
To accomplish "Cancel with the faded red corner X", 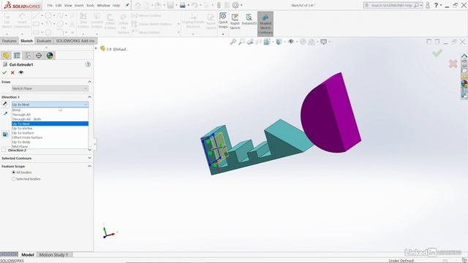I will [453, 64].
